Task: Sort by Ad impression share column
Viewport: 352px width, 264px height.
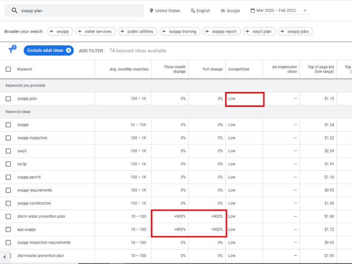Action: pyautogui.click(x=284, y=69)
